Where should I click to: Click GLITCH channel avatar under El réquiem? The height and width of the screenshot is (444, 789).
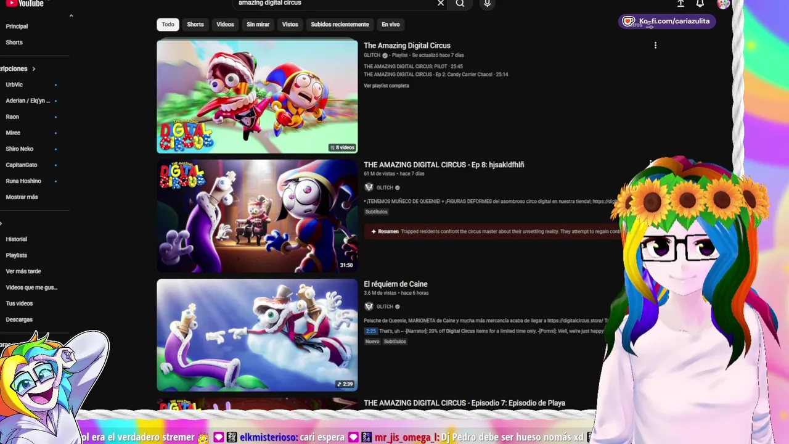(x=369, y=306)
